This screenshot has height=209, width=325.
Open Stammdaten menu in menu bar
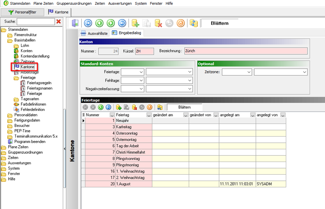coord(20,3)
